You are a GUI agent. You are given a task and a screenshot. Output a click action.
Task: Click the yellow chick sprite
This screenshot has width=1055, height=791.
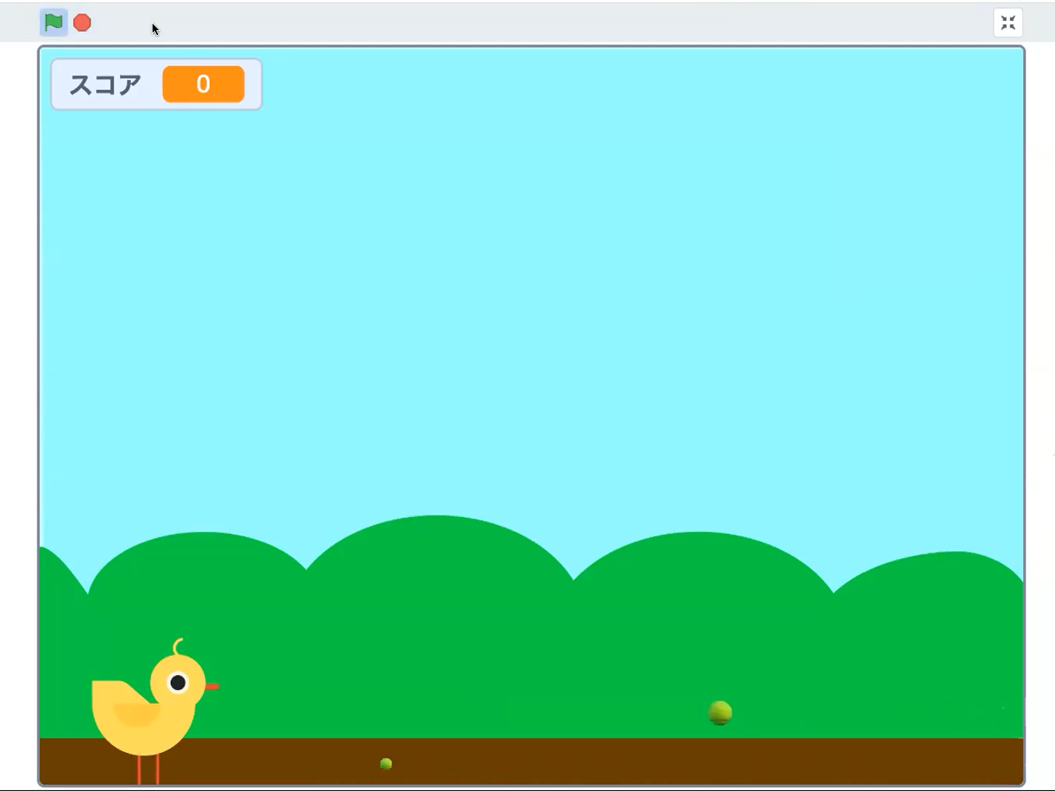(x=154, y=711)
